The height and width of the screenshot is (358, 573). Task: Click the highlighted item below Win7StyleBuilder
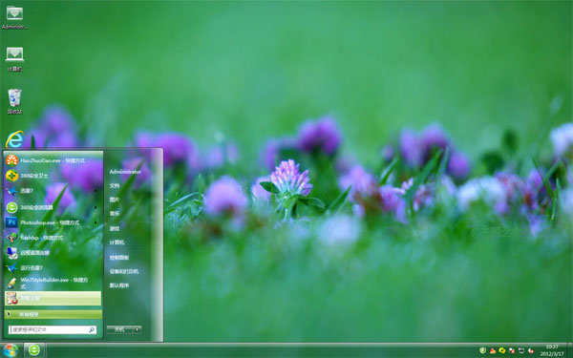coord(53,299)
